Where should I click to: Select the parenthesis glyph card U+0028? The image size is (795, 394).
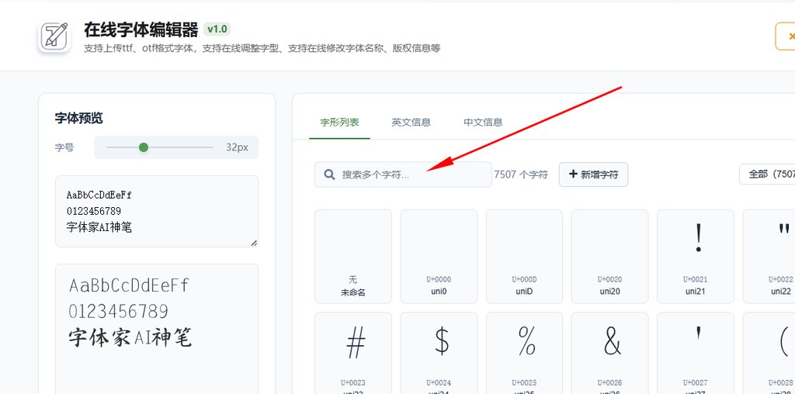(x=769, y=353)
